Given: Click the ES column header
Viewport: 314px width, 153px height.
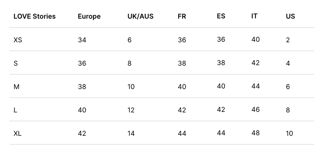Looking at the screenshot, I should point(221,16).
